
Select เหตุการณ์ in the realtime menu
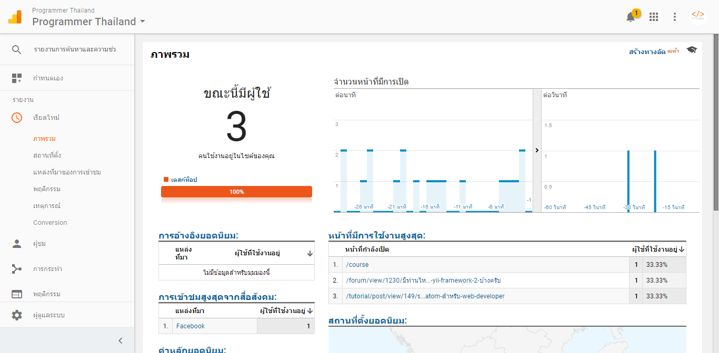[x=47, y=206]
